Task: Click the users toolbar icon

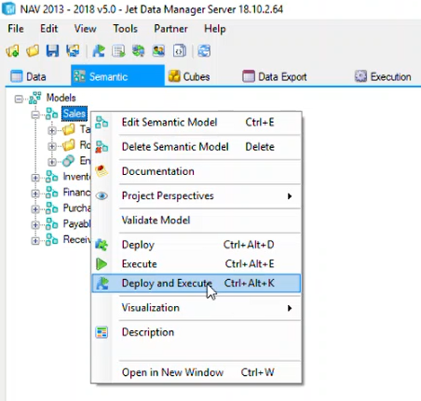Action: pyautogui.click(x=158, y=50)
